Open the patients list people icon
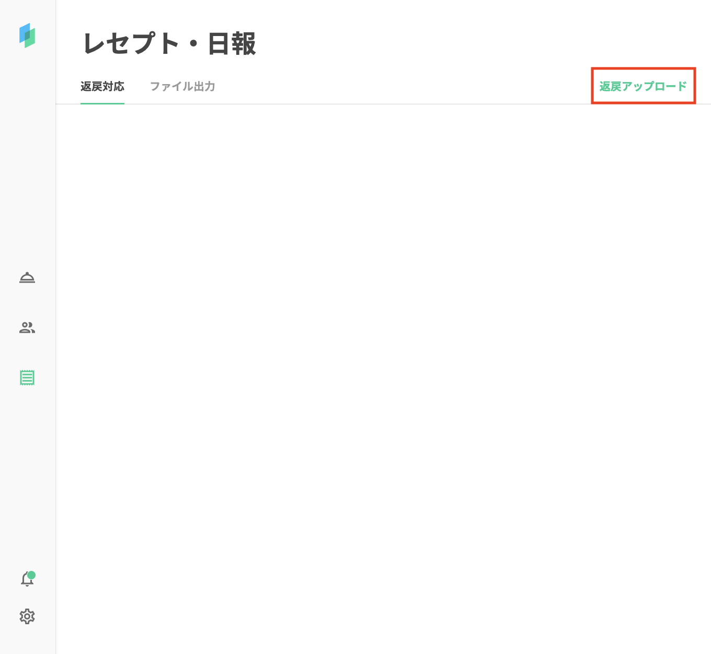Viewport: 711px width, 654px height. coord(27,328)
